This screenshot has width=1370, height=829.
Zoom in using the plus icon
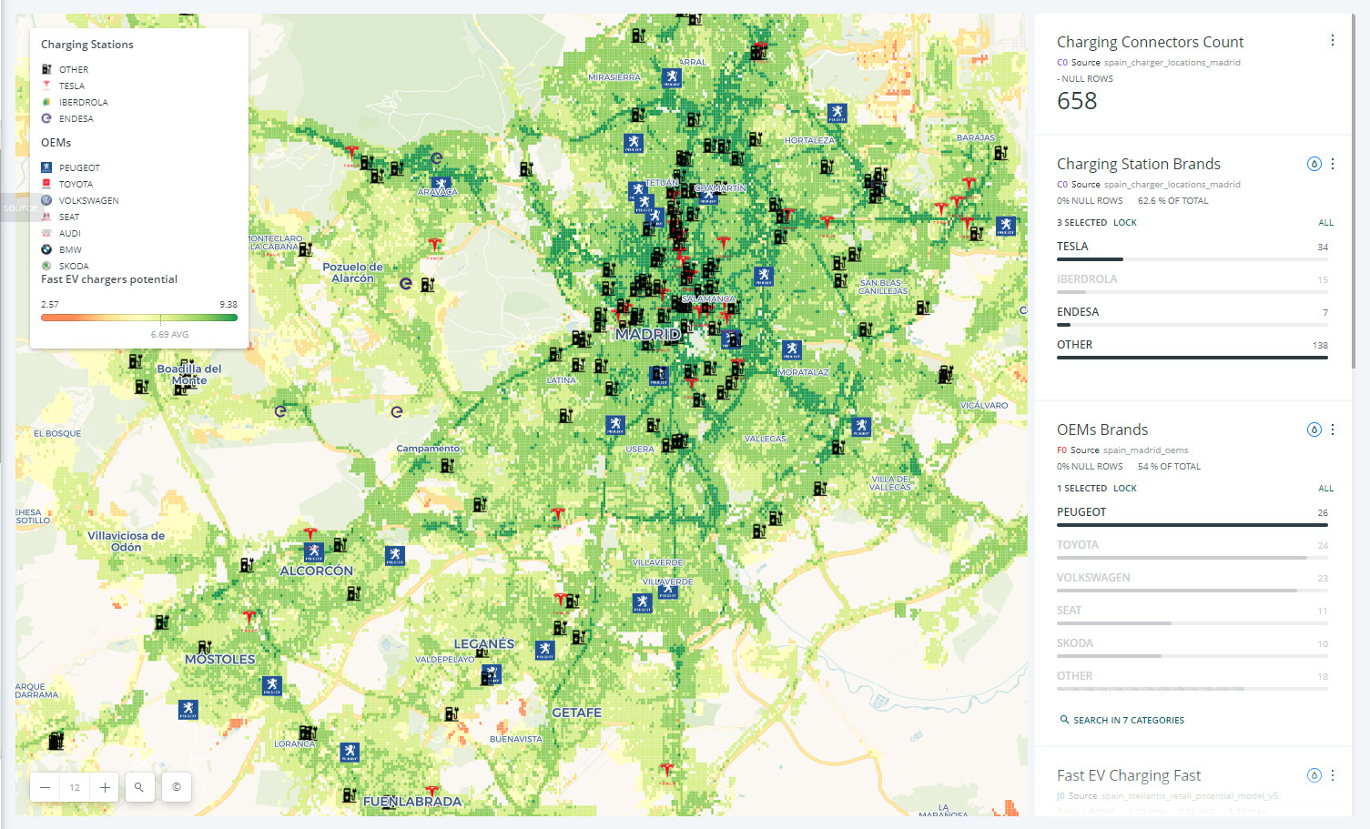point(104,787)
